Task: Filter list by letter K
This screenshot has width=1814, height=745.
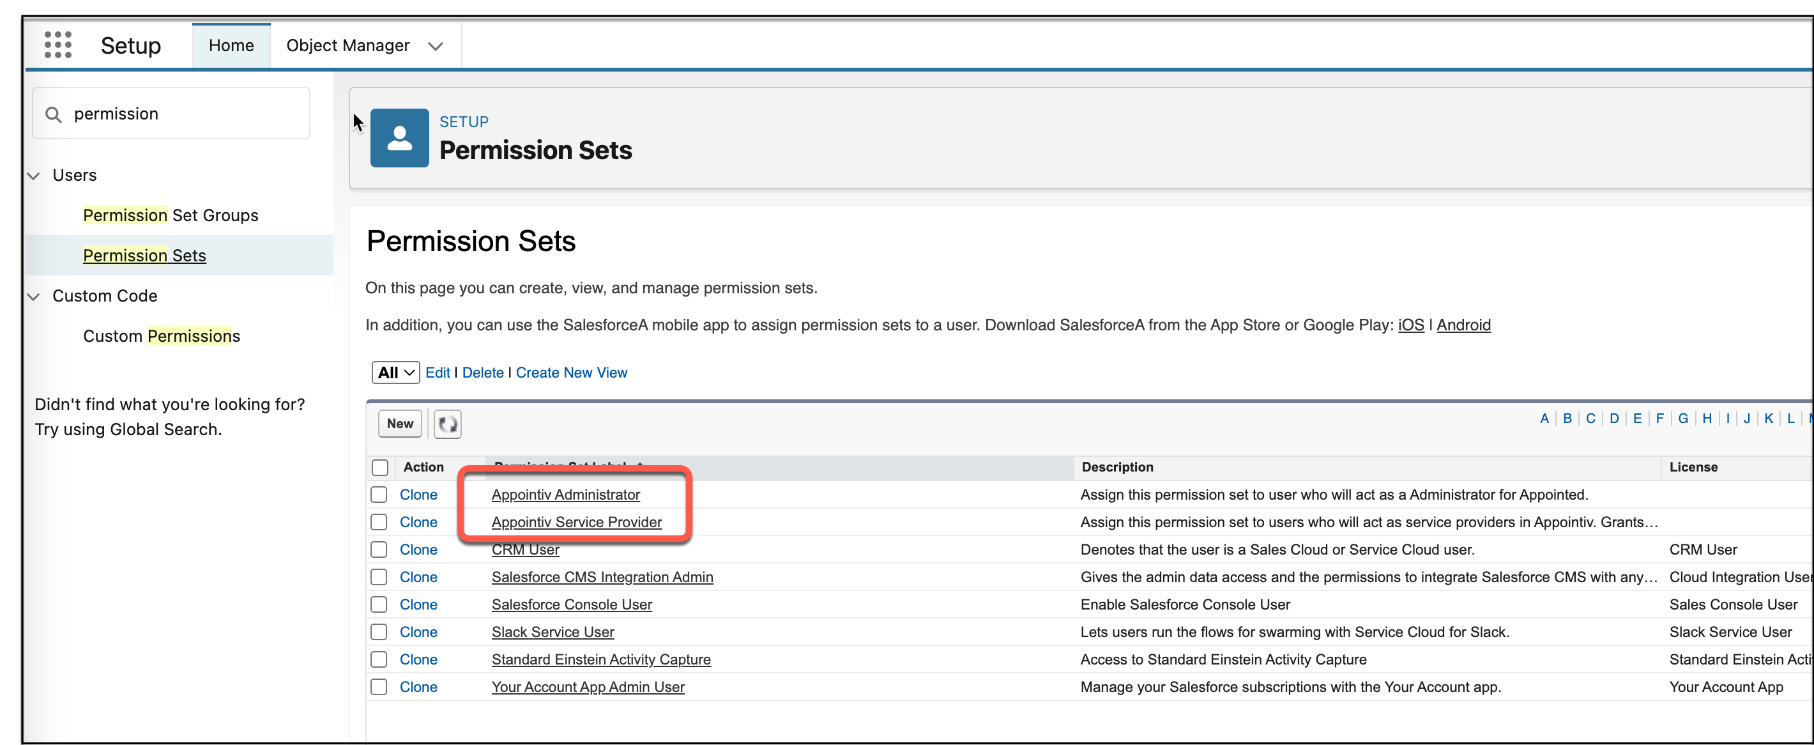Action: [1768, 419]
